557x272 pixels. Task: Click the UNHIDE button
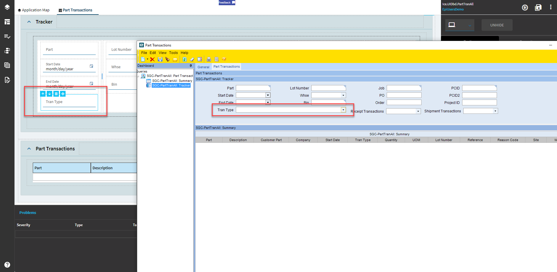pos(497,25)
